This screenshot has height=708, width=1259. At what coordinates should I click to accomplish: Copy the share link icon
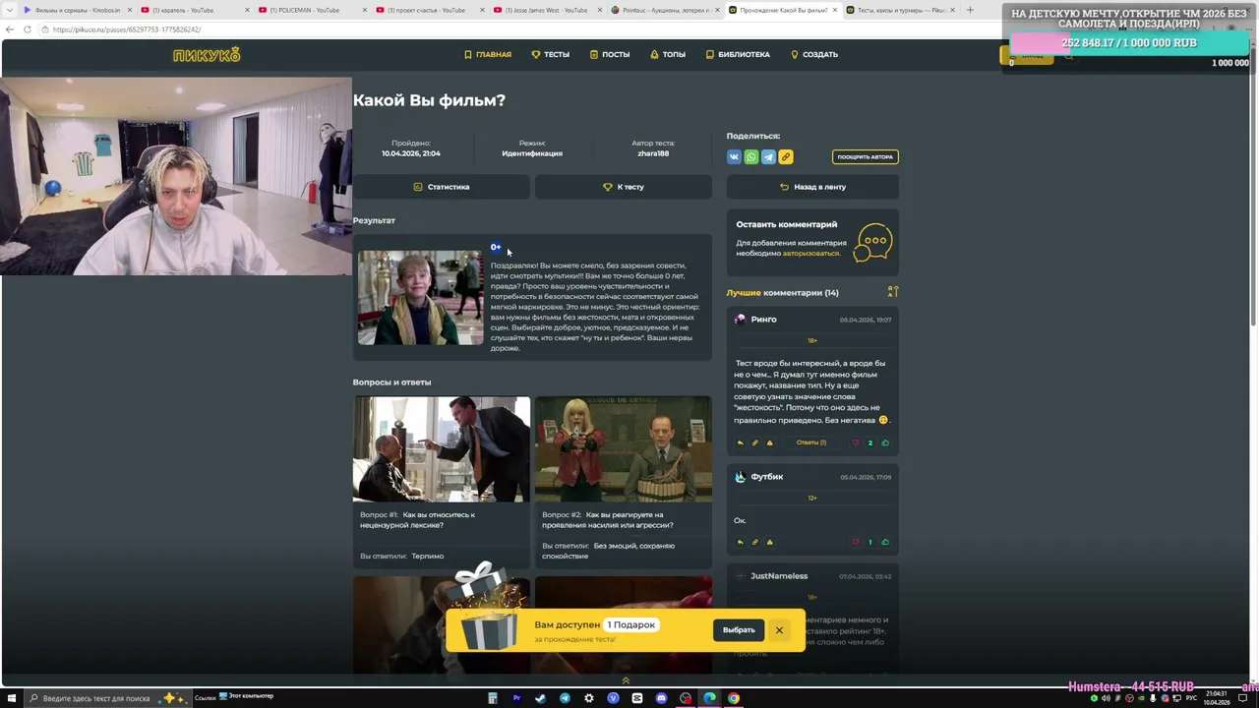(x=786, y=157)
